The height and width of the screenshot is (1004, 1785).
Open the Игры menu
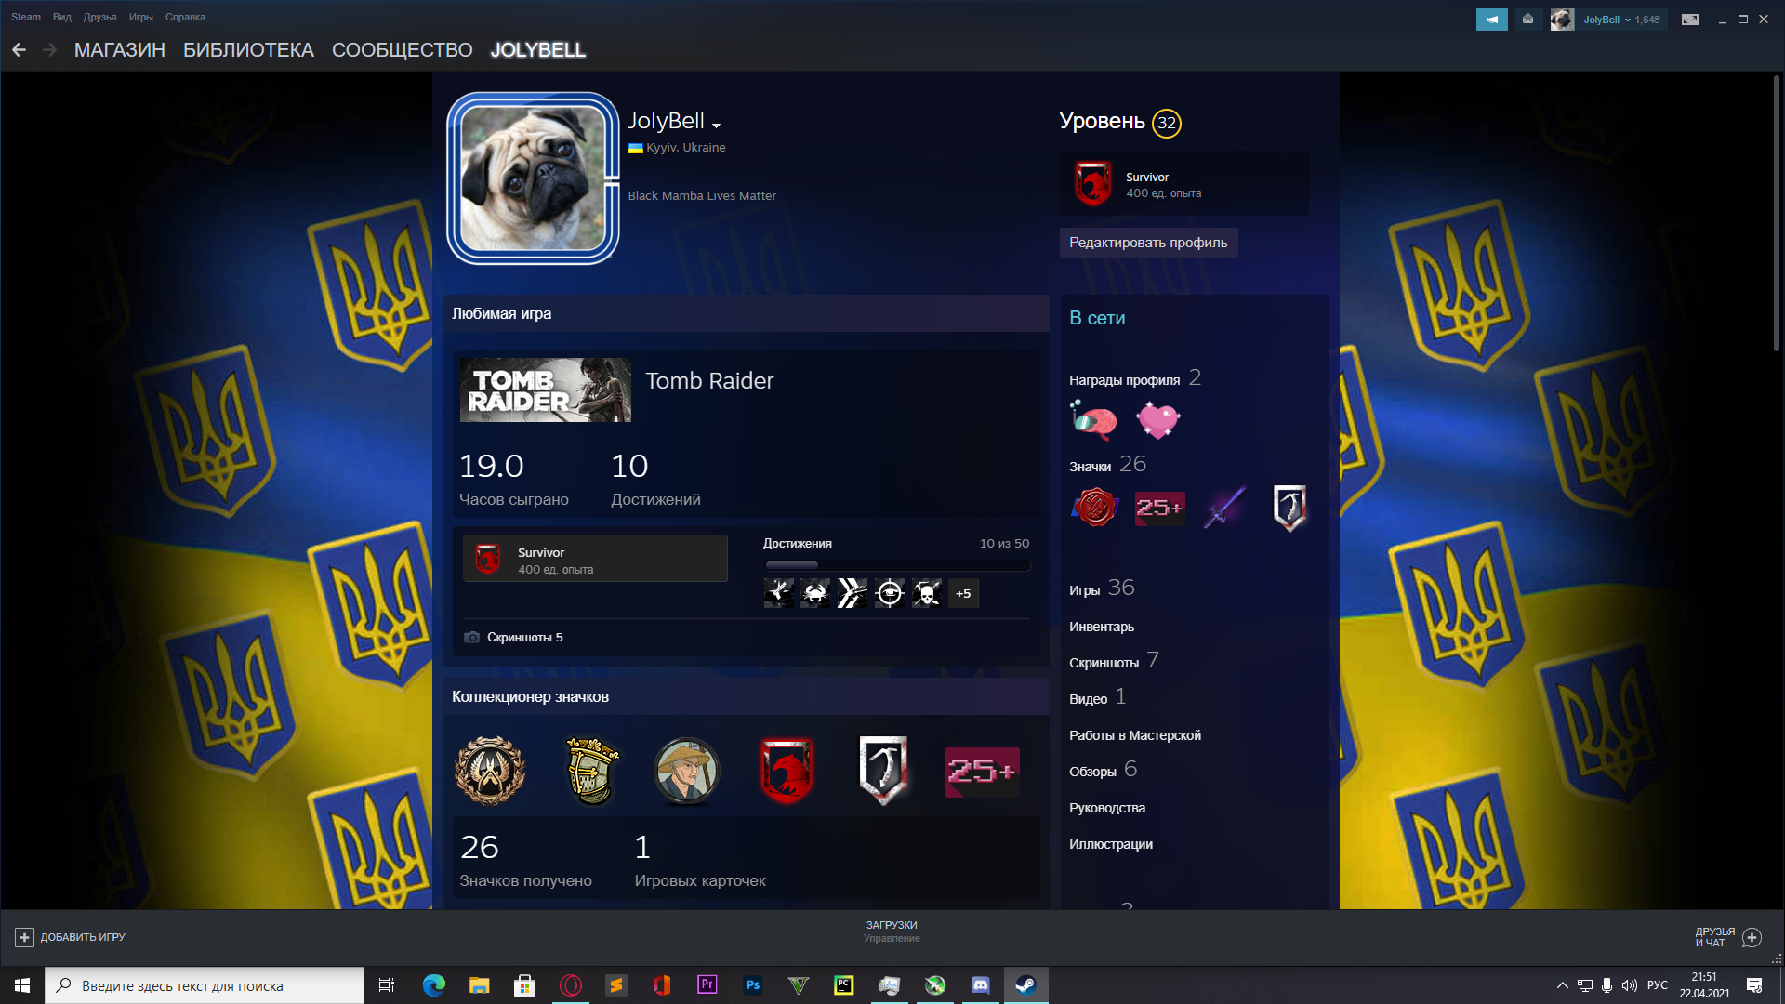coord(141,17)
